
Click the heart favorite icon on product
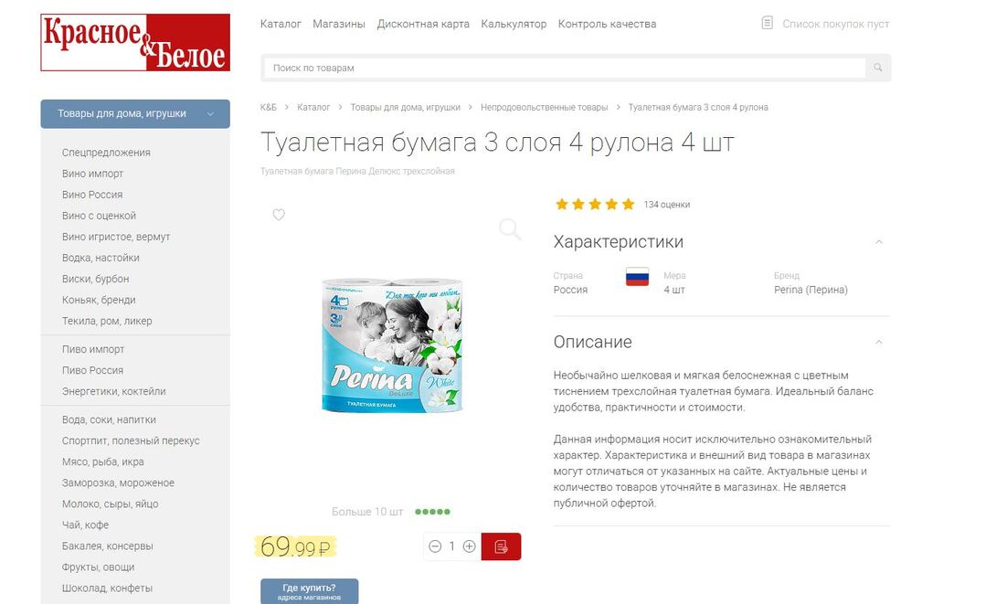(x=278, y=215)
